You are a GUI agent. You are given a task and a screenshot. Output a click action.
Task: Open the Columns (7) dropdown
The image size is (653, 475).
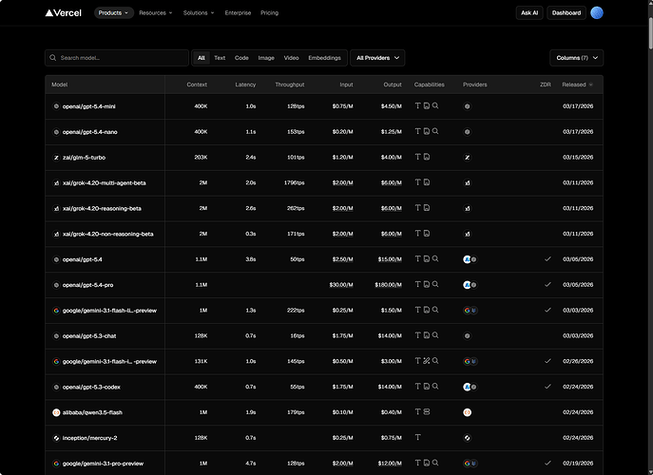click(577, 58)
